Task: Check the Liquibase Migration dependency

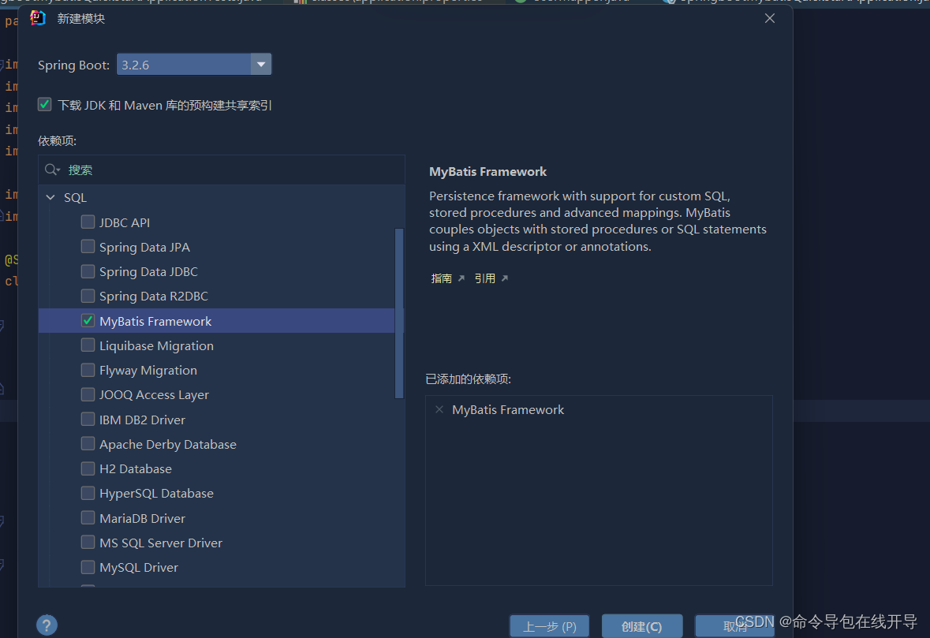Action: pos(88,345)
